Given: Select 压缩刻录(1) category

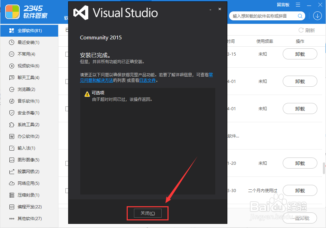Looking at the screenshot, I should [29, 195].
